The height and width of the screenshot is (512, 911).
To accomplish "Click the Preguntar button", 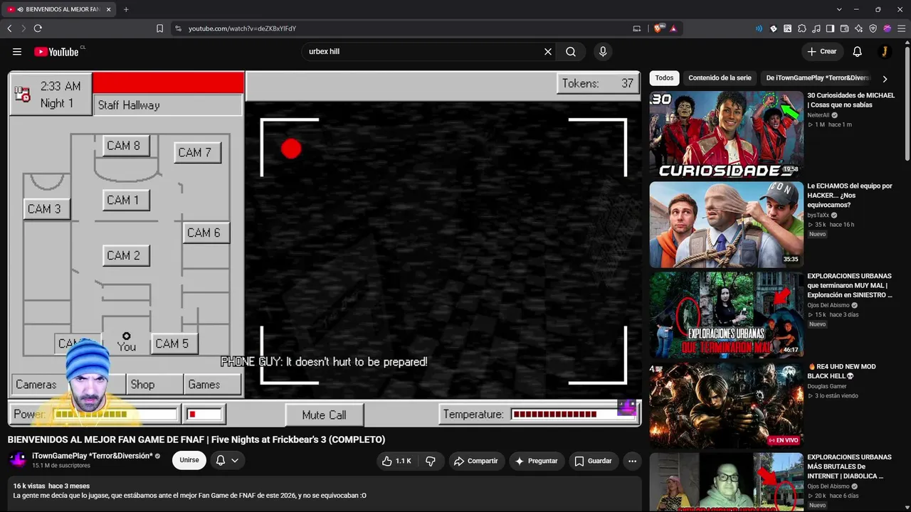I will (x=536, y=461).
